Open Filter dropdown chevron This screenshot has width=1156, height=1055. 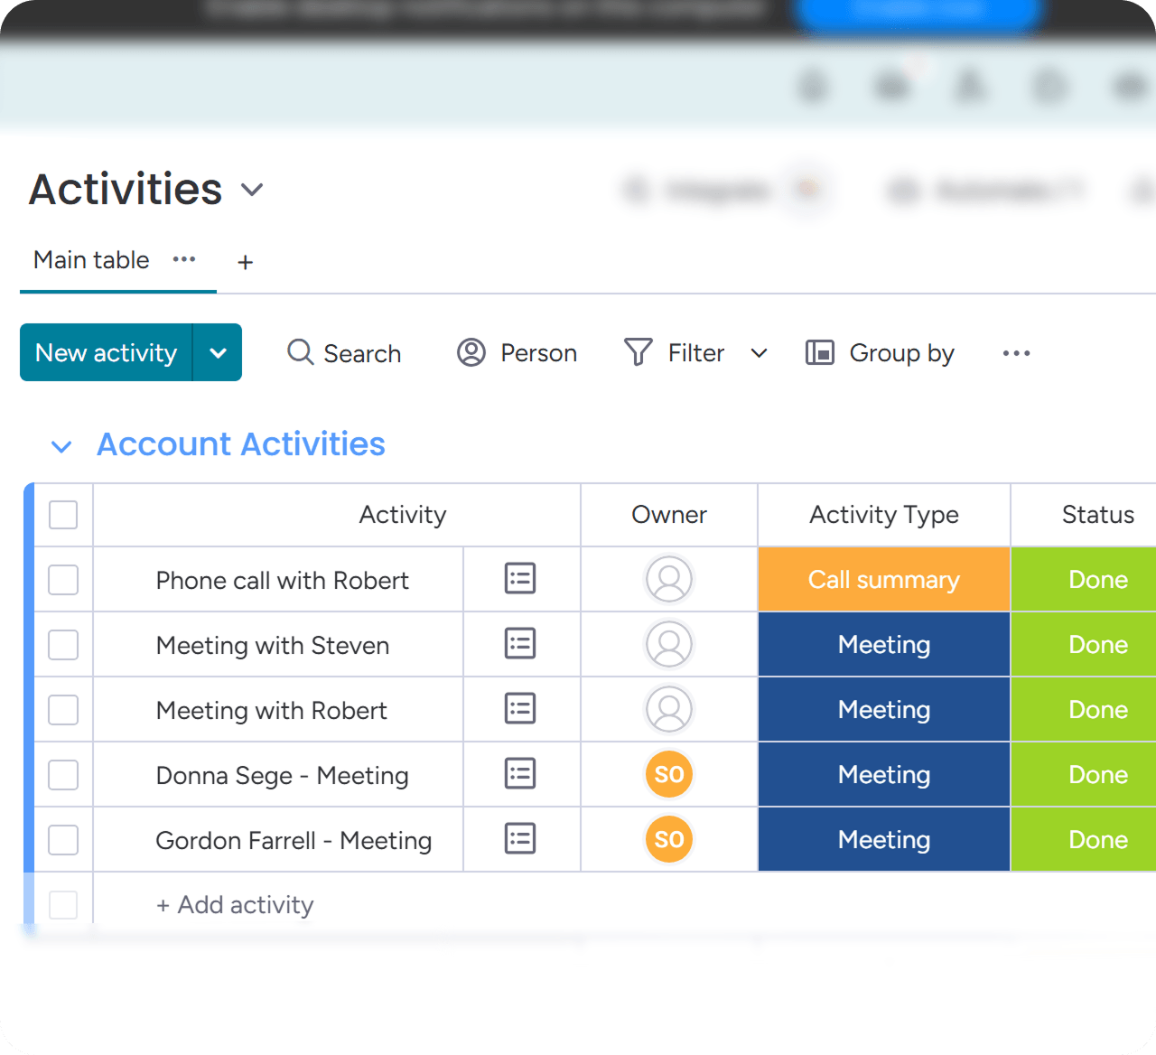point(759,353)
